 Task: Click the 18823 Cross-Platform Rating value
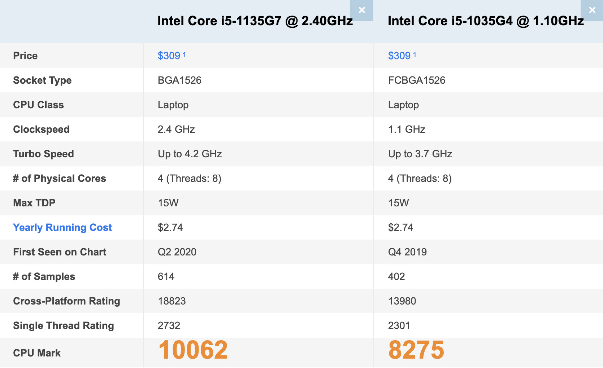coord(172,301)
